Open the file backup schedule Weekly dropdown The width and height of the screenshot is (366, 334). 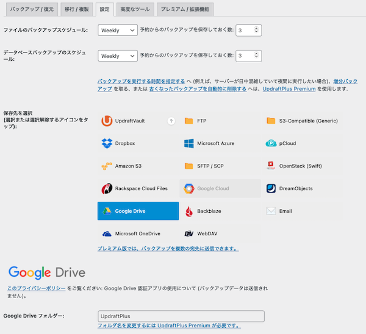click(x=117, y=30)
